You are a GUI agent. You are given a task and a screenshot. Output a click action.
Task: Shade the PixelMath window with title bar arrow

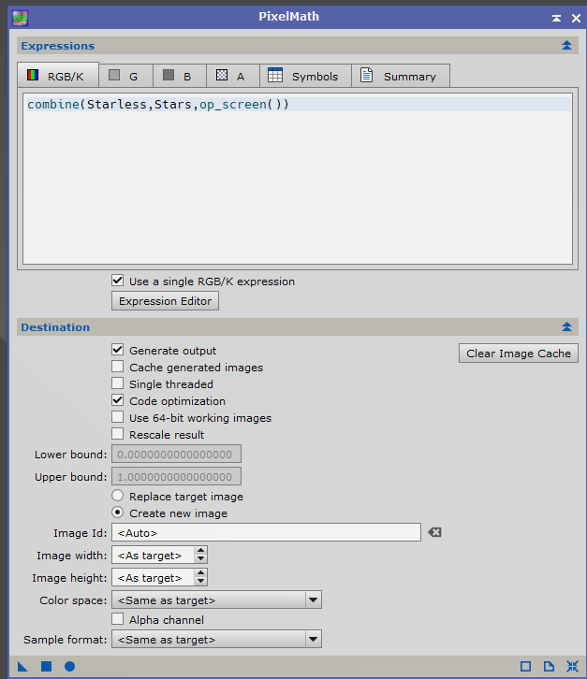click(x=556, y=18)
